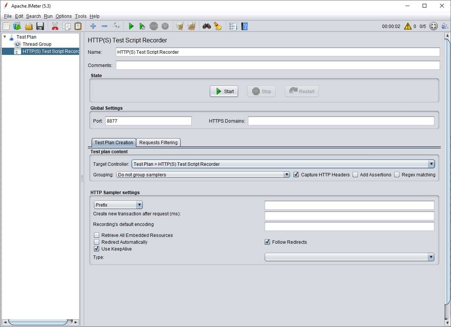Open the Options menu
This screenshot has width=451, height=327.
(63, 16)
